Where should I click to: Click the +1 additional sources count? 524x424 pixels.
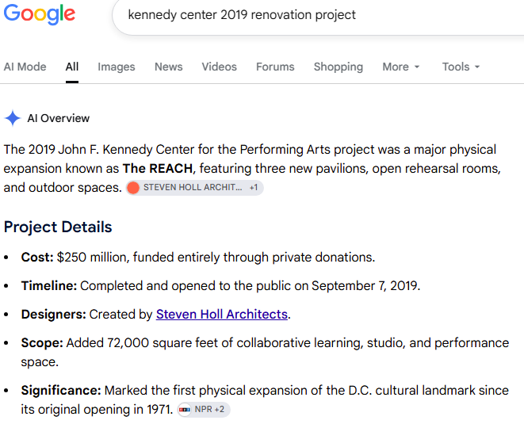pyautogui.click(x=254, y=188)
